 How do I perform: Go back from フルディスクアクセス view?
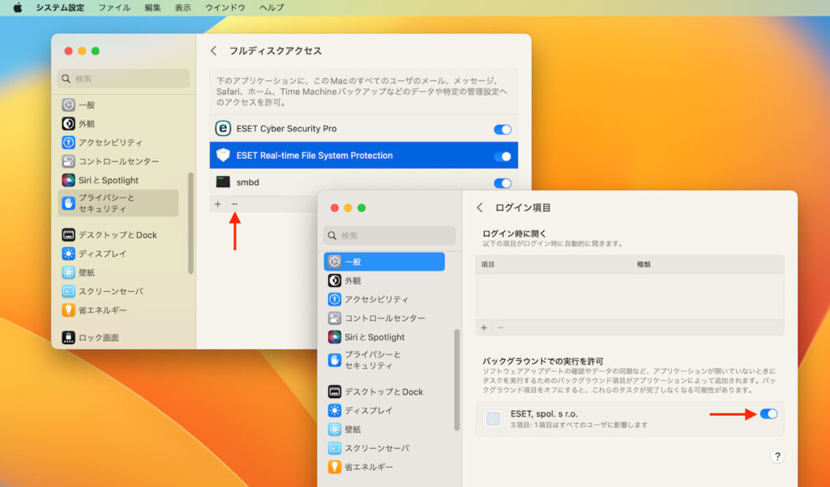tap(213, 49)
